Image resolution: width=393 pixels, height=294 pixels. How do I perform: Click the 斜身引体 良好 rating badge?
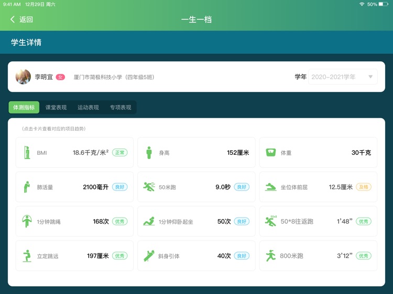(242, 256)
